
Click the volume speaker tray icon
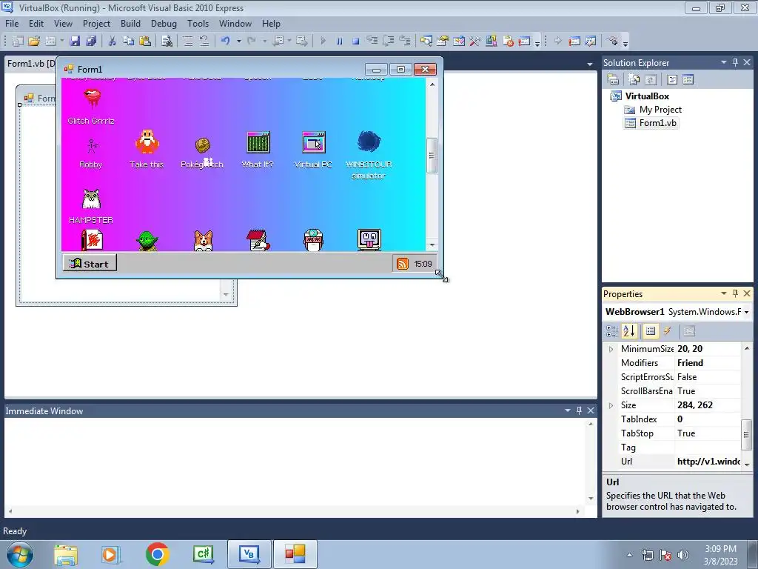(683, 554)
